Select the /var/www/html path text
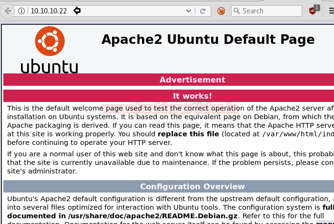Screen dimensions: 334x224 pos(298,134)
